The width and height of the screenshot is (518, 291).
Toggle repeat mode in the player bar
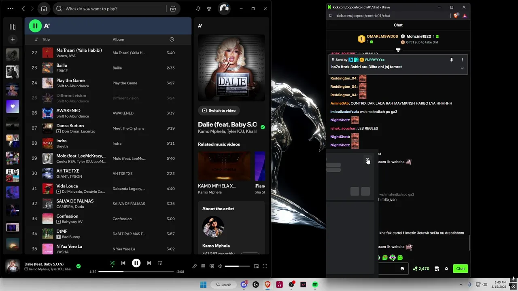pos(160,263)
